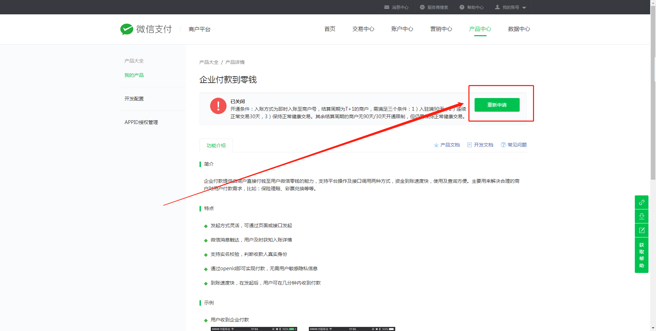Click the scrollbar up arrow
Viewport: 656px width, 331px height.
tap(653, 2)
